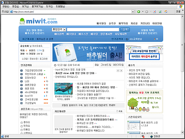Click inside the site search text field
The height and width of the screenshot is (139, 185).
(x=93, y=30)
